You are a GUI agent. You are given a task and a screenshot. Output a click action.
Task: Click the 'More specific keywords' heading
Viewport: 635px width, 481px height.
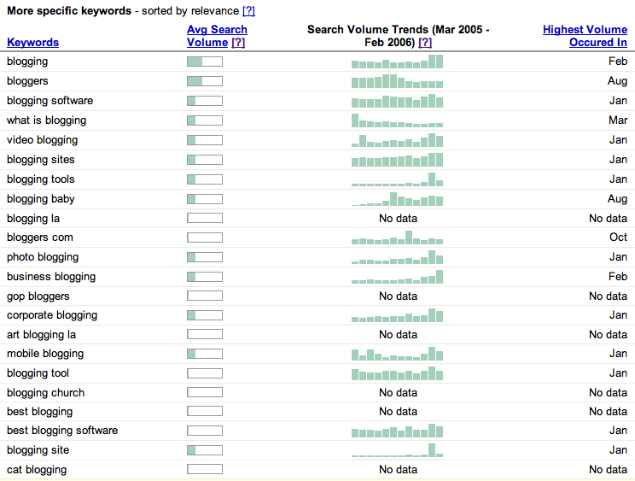69,11
